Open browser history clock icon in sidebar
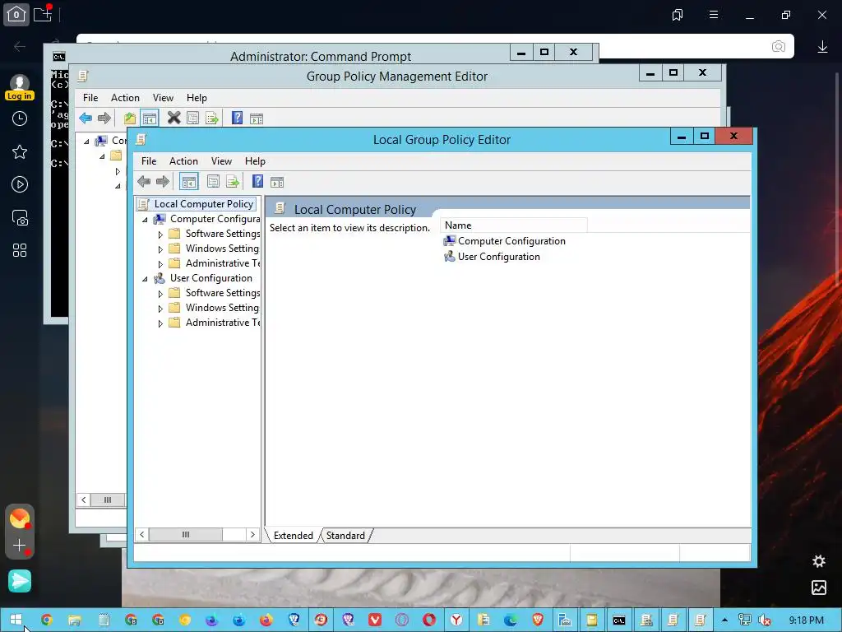 tap(20, 118)
